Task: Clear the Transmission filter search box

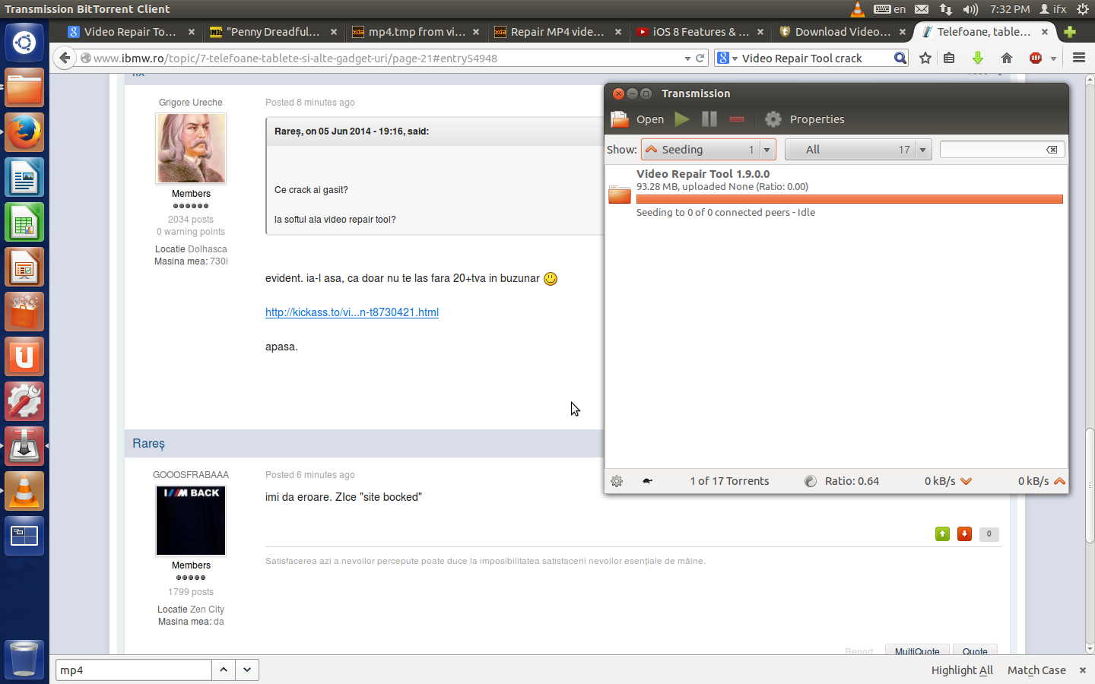Action: tap(1052, 150)
